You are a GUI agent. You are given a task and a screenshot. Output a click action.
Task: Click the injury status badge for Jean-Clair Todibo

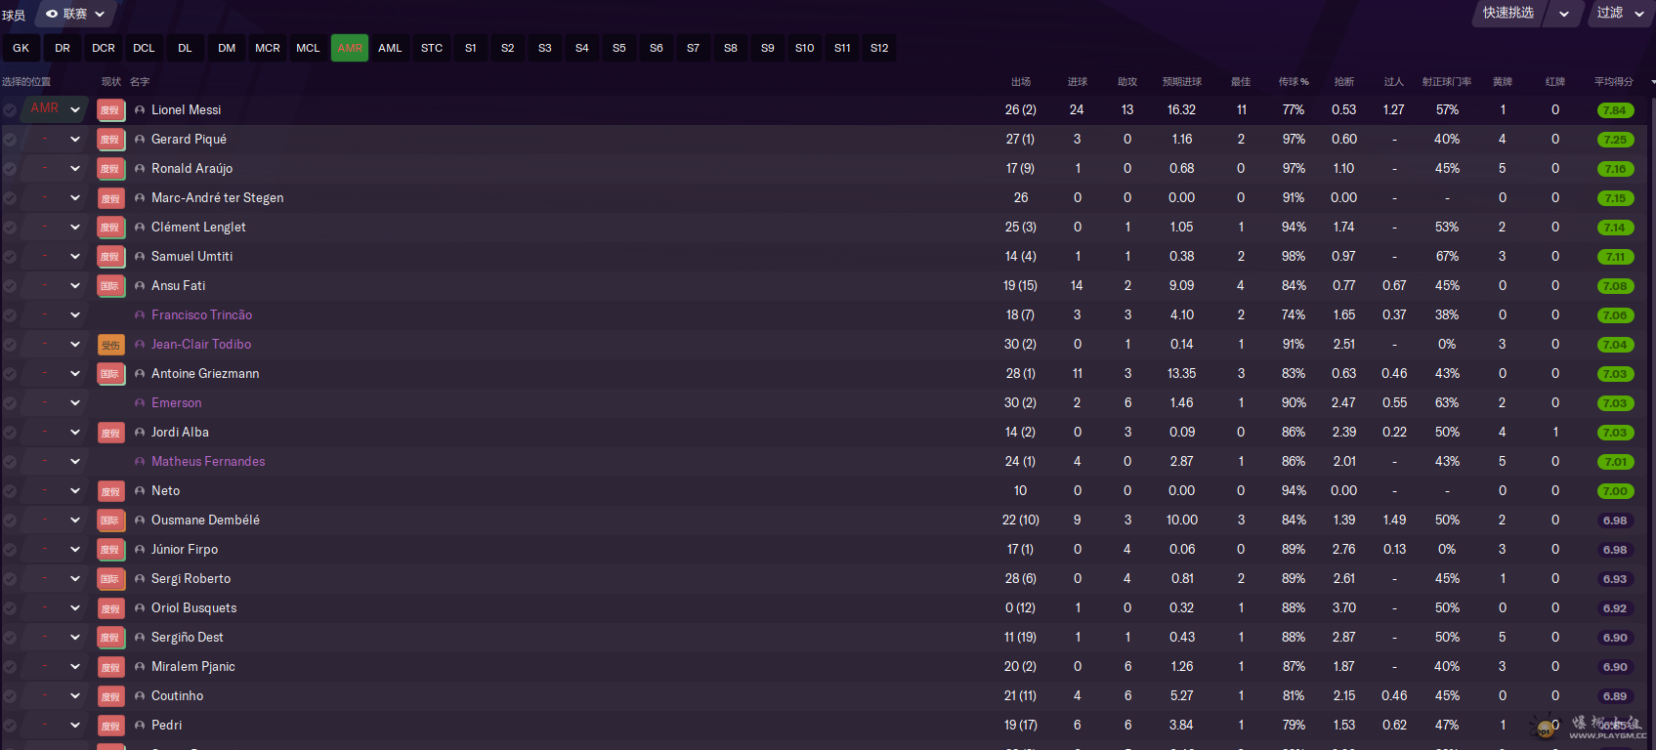point(110,345)
